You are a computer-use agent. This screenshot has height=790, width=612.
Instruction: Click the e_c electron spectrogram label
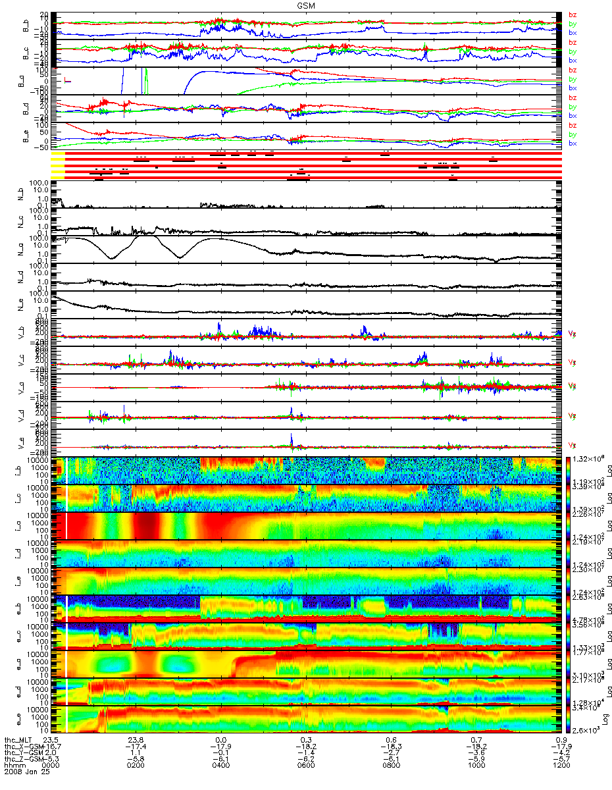(x=20, y=637)
